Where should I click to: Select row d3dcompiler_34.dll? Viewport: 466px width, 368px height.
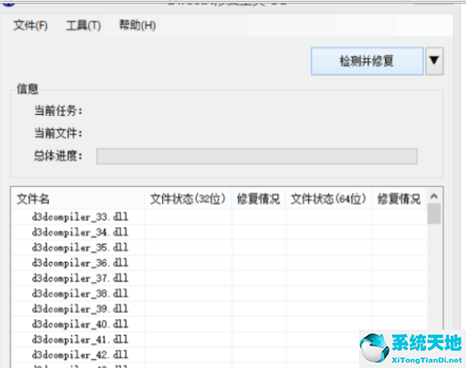tap(219, 233)
